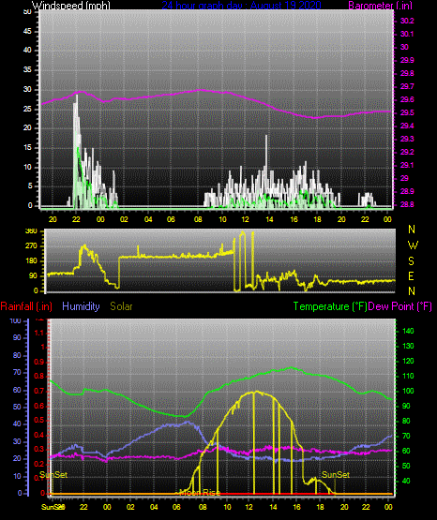Click the "1.1" rainfall axis value
437x520 pixels.
pos(39,333)
